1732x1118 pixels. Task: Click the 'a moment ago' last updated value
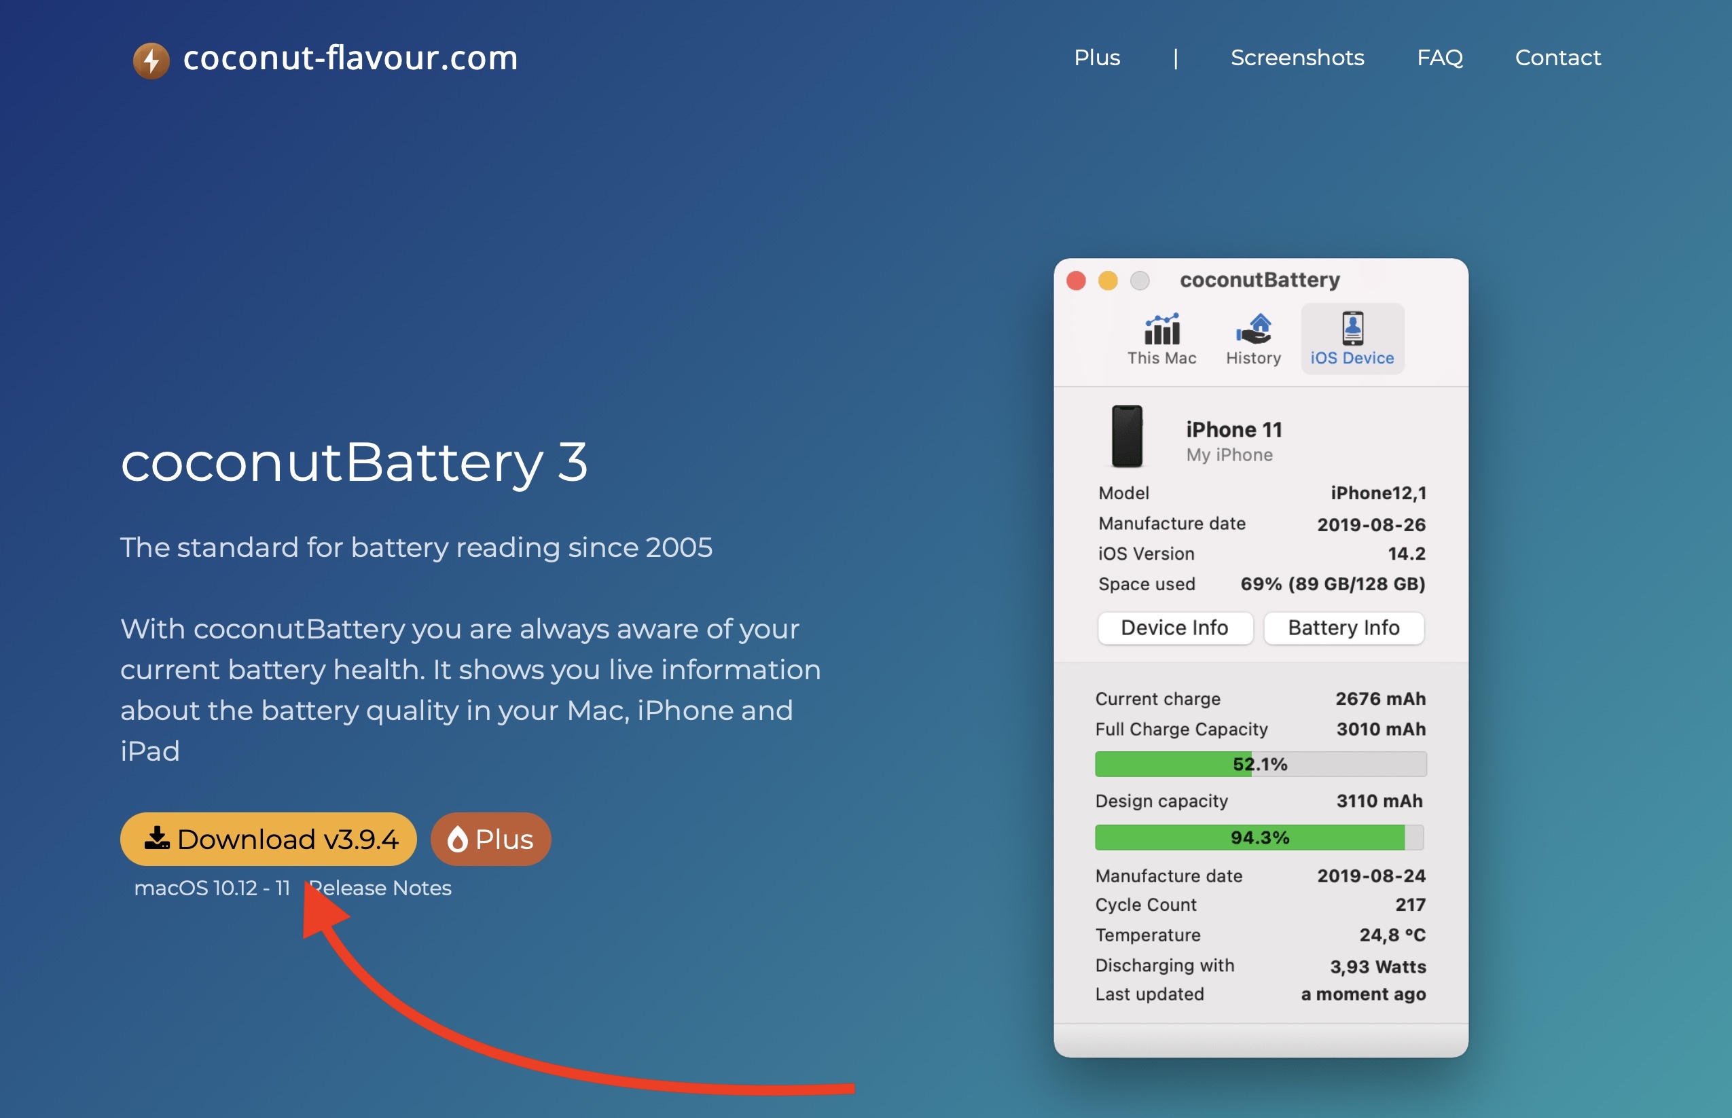point(1363,994)
